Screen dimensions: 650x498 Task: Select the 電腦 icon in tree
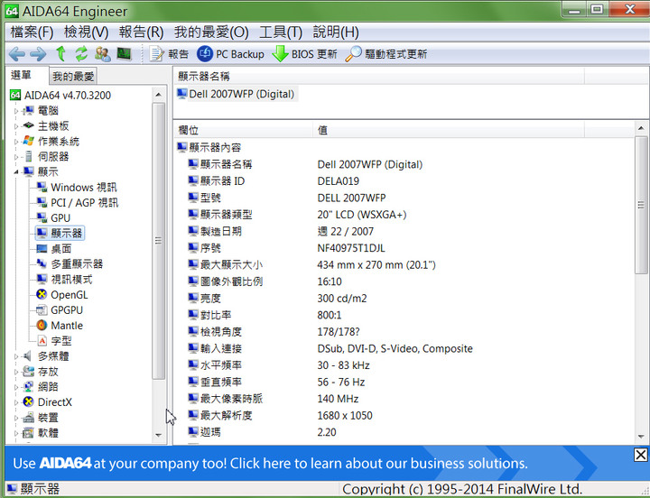[x=28, y=111]
